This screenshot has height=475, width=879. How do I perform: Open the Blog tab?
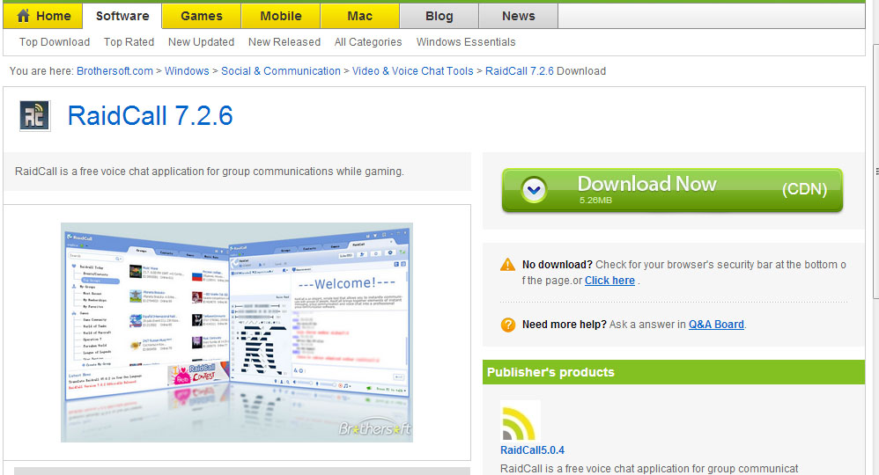439,16
